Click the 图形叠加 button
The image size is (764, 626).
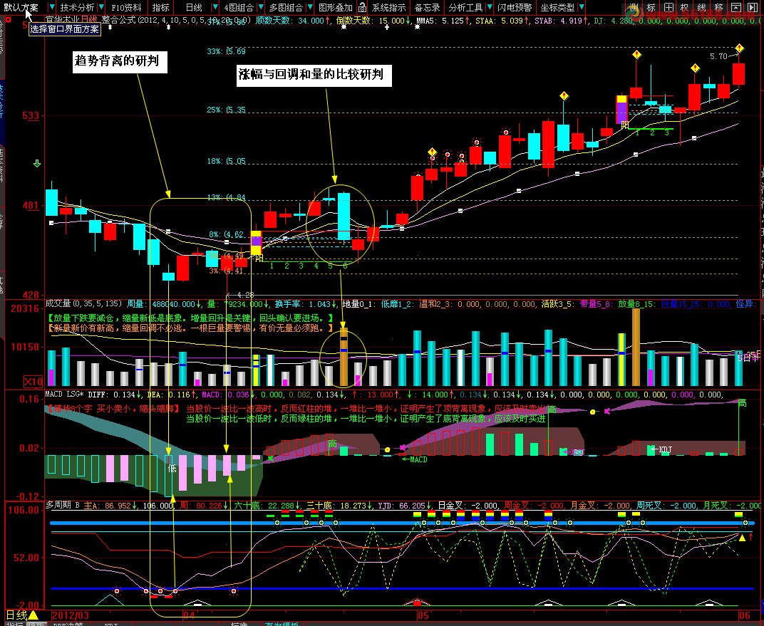pos(335,7)
